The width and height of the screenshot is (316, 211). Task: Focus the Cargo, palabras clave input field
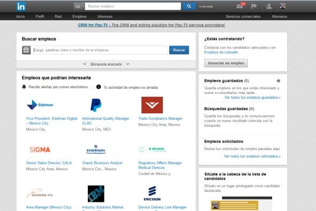click(x=100, y=50)
